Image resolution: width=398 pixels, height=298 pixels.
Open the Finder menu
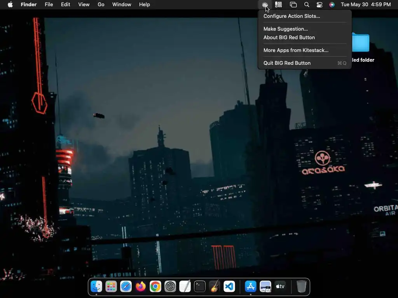click(x=29, y=5)
